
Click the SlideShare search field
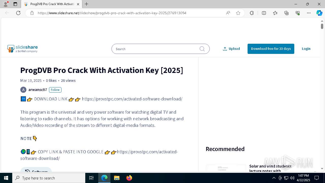(160, 49)
